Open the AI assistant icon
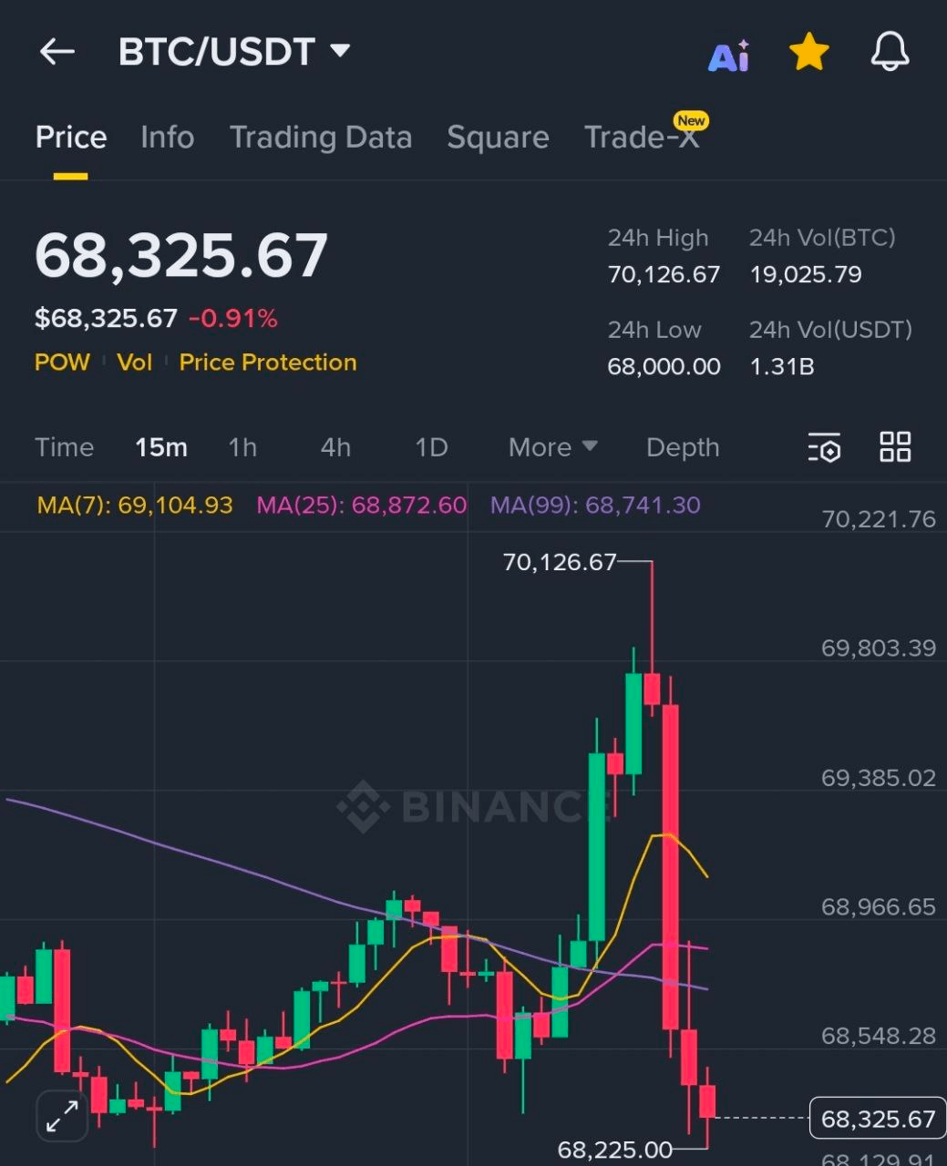Image resolution: width=947 pixels, height=1166 pixels. tap(729, 55)
